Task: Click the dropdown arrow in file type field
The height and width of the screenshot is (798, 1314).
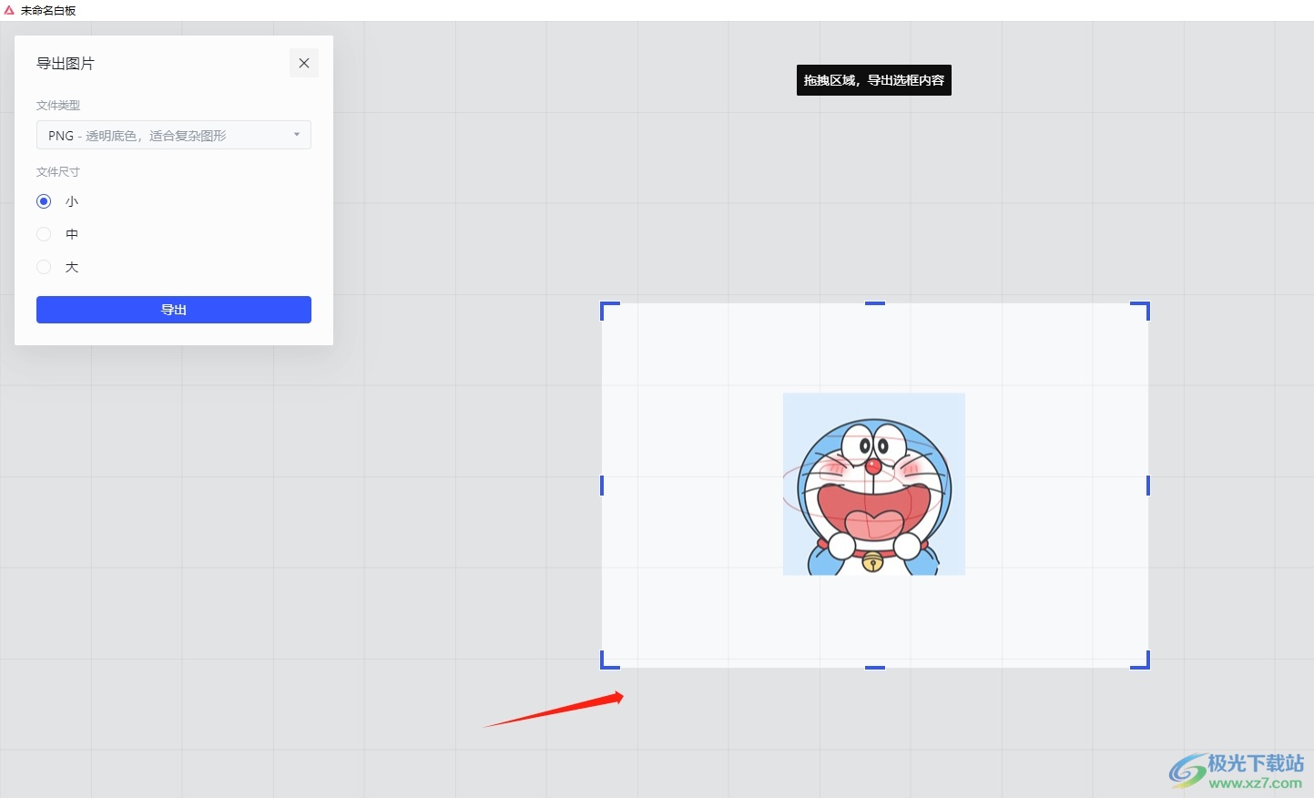Action: tap(297, 135)
